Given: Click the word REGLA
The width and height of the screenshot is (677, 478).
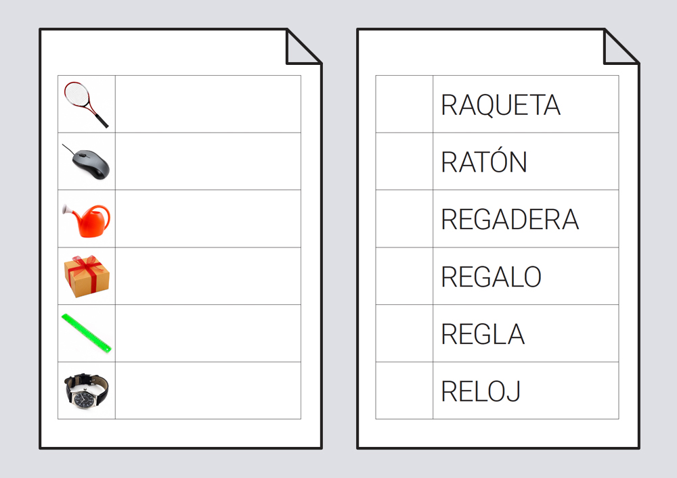Looking at the screenshot, I should coord(483,334).
